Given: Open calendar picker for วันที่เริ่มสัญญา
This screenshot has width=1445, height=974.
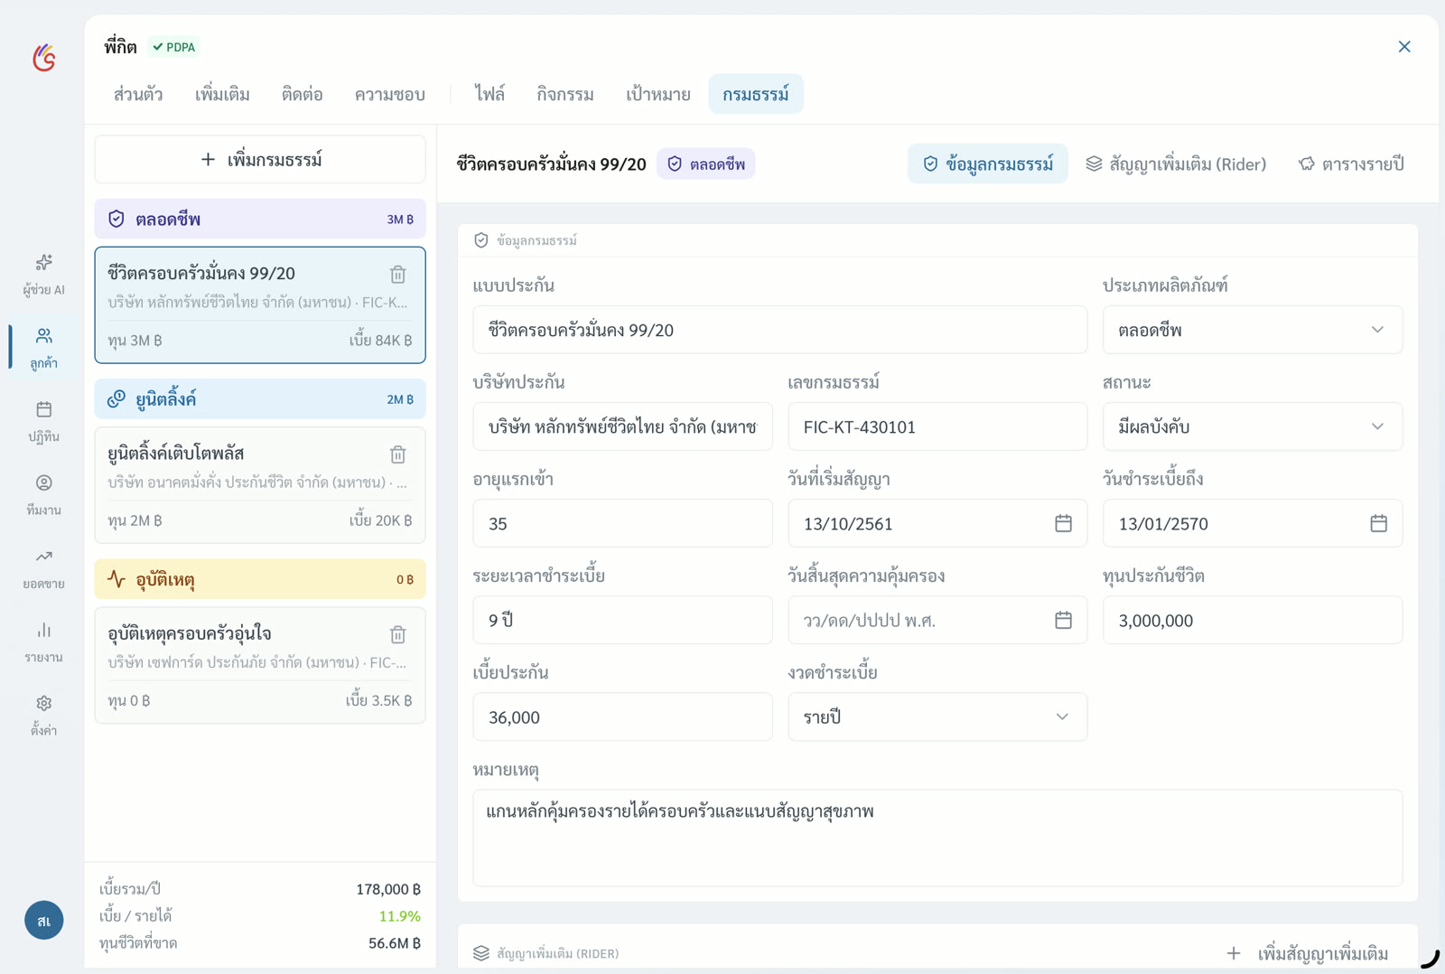Looking at the screenshot, I should pyautogui.click(x=1063, y=523).
